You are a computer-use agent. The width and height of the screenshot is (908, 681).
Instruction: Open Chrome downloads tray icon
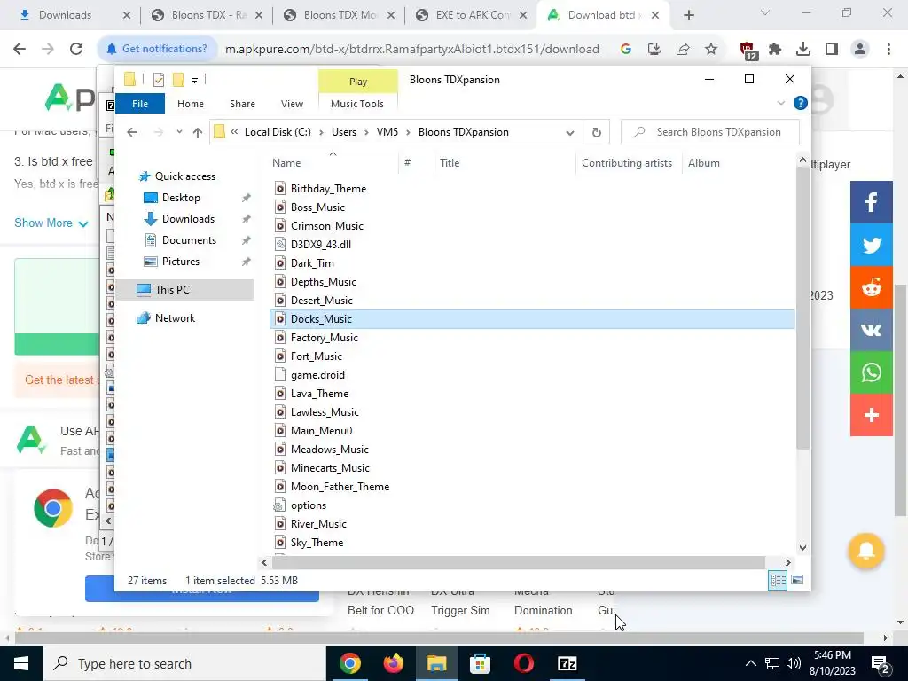tap(803, 50)
